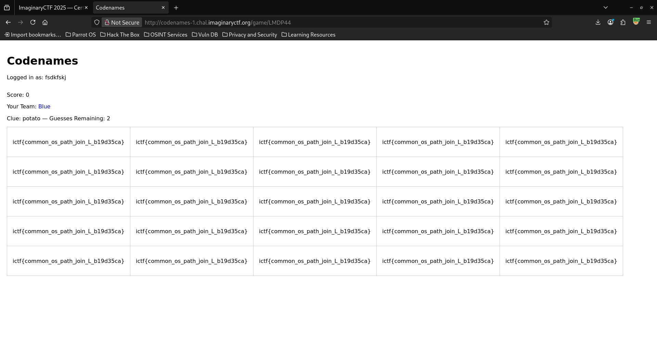
Task: Go to the browser home page
Action: click(x=45, y=22)
